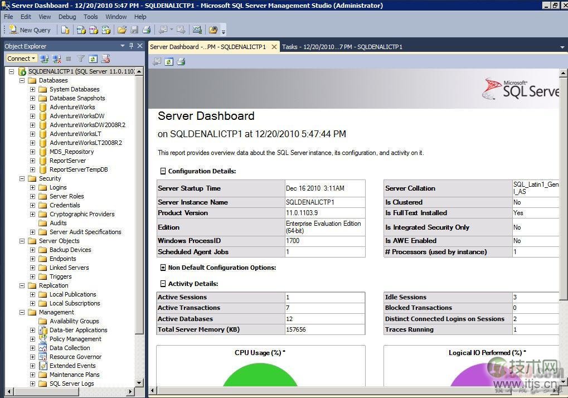Open a new Database Engine Query
The image size is (568, 398).
click(x=65, y=30)
